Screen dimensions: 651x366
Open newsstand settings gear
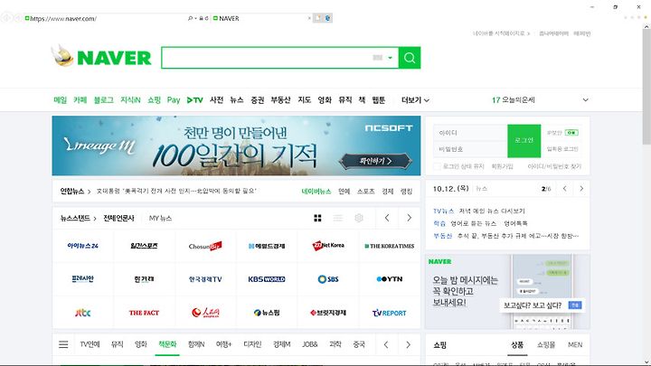[359, 218]
